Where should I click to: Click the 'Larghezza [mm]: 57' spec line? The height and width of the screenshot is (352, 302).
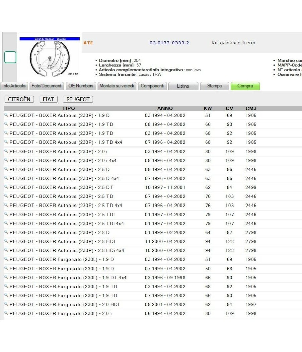tap(120, 65)
